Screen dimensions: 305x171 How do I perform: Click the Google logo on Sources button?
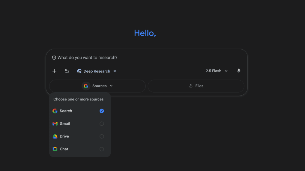pyautogui.click(x=86, y=86)
